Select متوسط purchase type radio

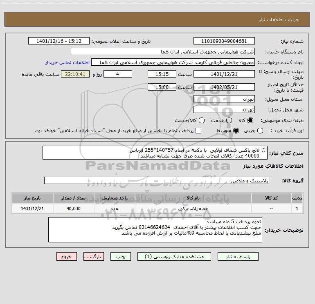(236, 131)
